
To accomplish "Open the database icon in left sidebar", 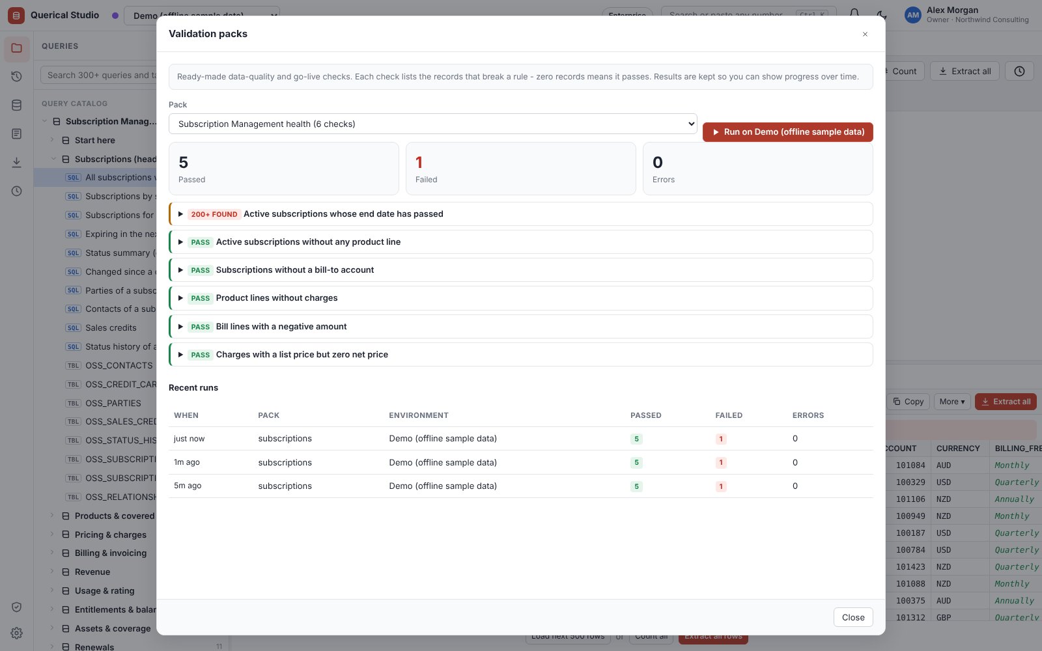I will (17, 105).
